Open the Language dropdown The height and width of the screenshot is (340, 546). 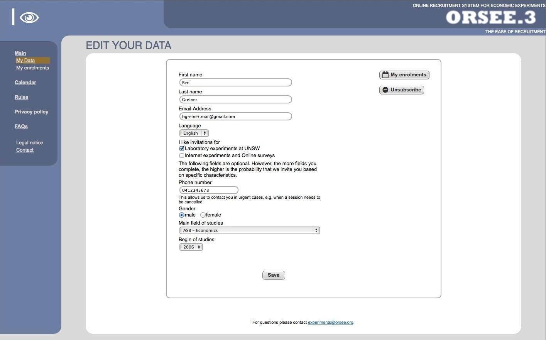[x=193, y=133]
